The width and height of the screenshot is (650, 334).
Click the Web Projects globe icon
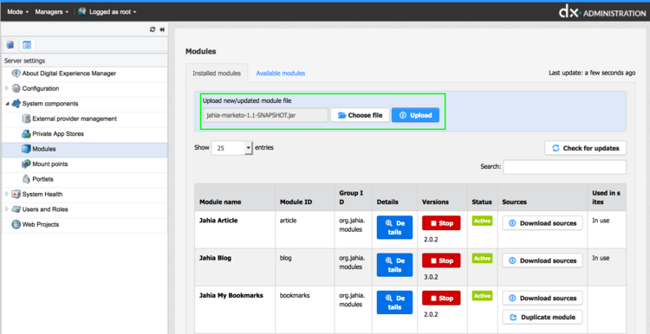(16, 224)
